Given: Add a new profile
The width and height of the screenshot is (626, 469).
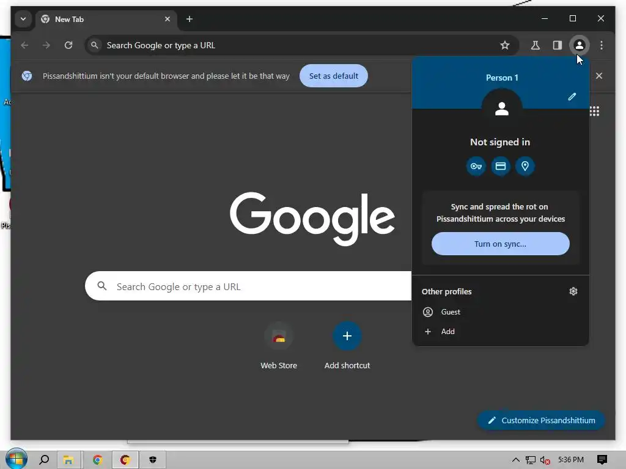Looking at the screenshot, I should click(500, 332).
